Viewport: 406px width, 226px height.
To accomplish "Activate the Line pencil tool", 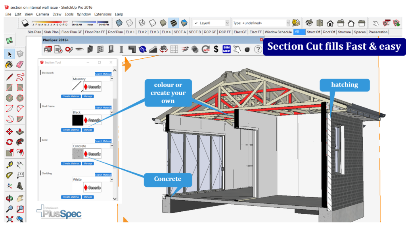I will point(10,77).
